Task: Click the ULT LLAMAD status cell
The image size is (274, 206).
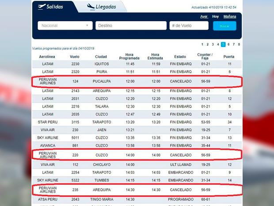Action: point(181,165)
